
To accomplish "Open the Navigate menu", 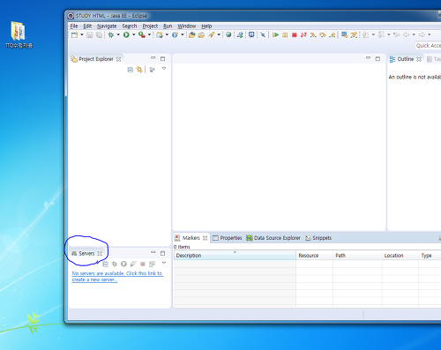I will (x=107, y=26).
